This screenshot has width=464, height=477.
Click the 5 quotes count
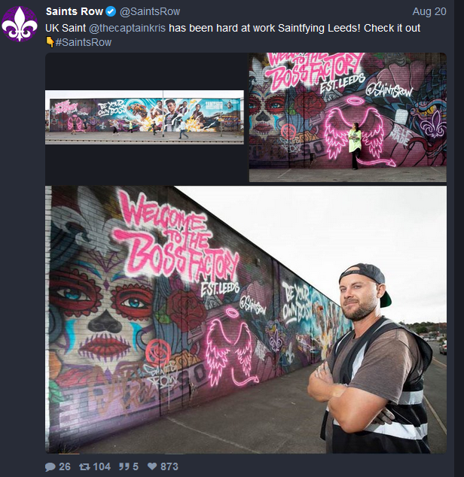point(136,466)
